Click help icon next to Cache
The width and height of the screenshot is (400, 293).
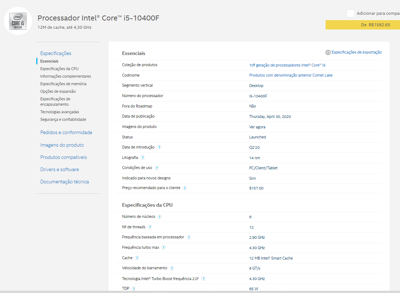[x=137, y=258]
